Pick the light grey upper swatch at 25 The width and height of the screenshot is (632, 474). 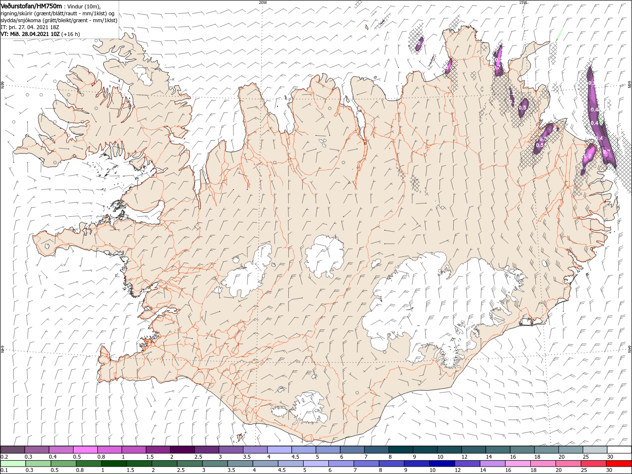594,450
